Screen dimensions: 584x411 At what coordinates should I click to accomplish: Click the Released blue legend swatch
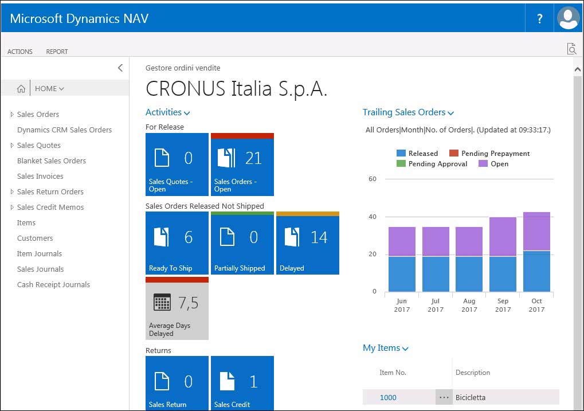pyautogui.click(x=401, y=154)
